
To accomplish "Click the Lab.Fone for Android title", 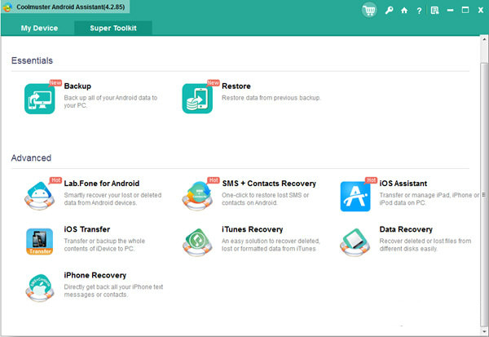I will pyautogui.click(x=102, y=184).
